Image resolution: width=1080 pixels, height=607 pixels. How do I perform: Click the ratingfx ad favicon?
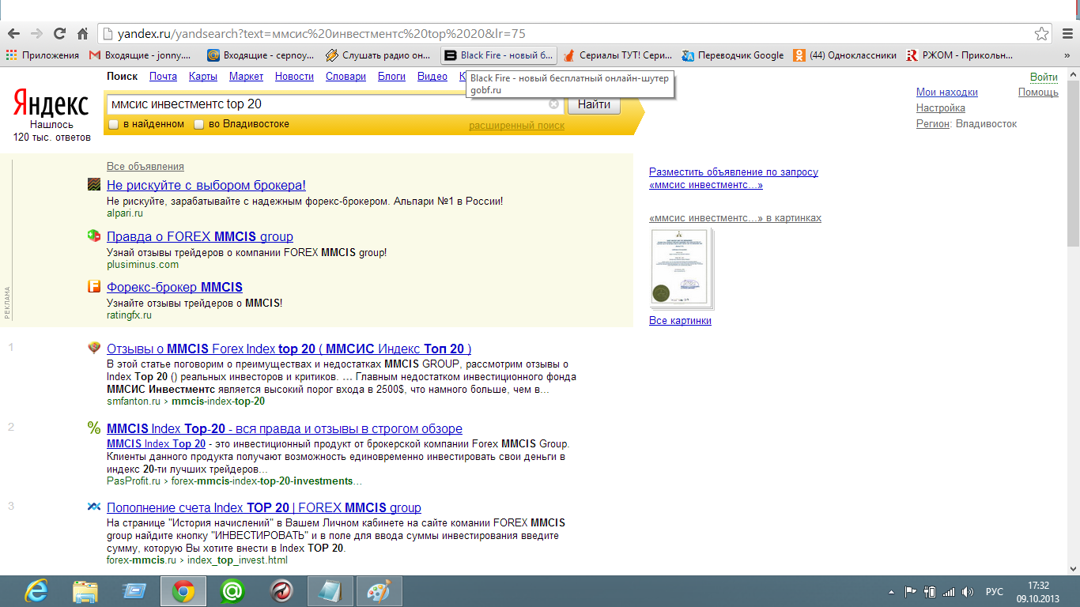click(x=94, y=286)
